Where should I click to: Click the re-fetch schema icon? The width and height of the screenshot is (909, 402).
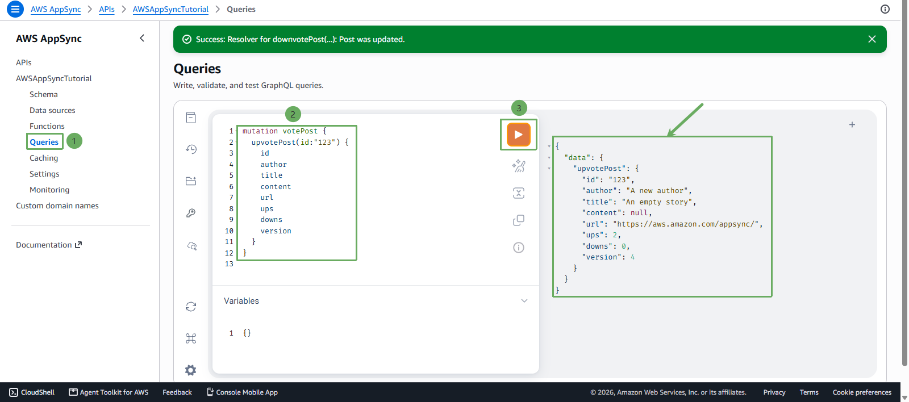coord(191,307)
